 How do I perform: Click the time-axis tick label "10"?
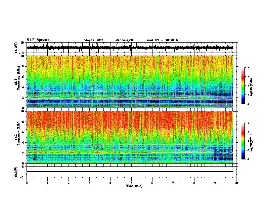(236, 183)
